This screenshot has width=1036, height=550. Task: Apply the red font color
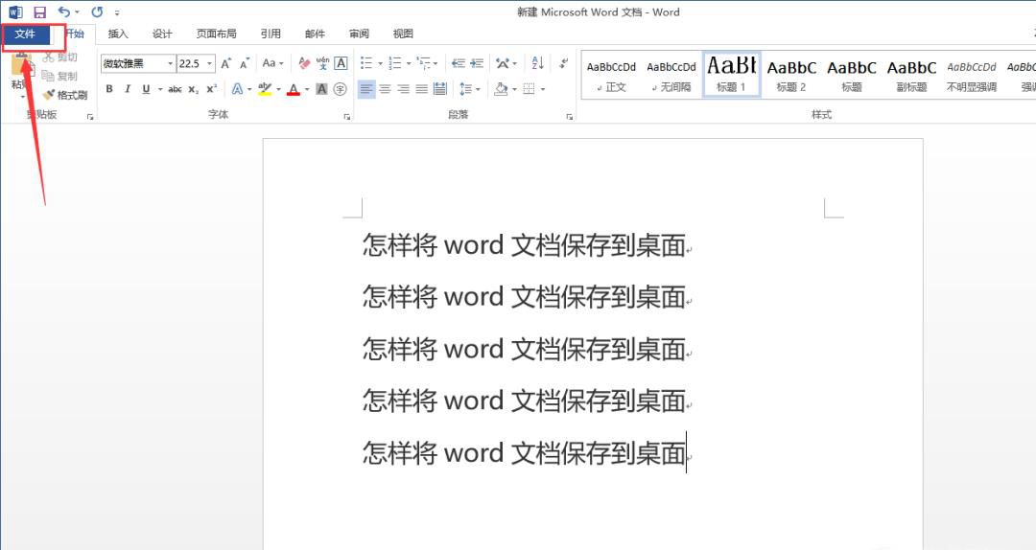pyautogui.click(x=294, y=89)
